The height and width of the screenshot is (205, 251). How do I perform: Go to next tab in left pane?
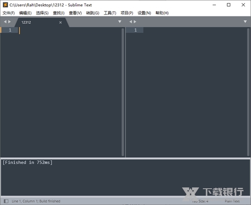coord(10,22)
